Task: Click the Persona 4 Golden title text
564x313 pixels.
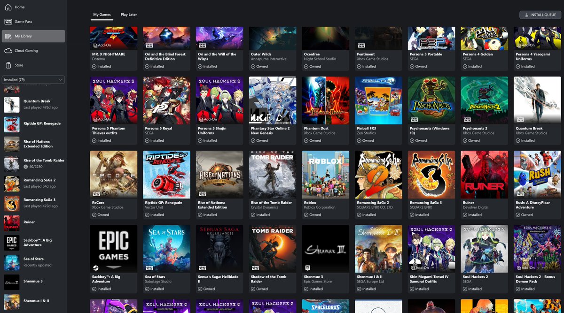Action: (478, 54)
